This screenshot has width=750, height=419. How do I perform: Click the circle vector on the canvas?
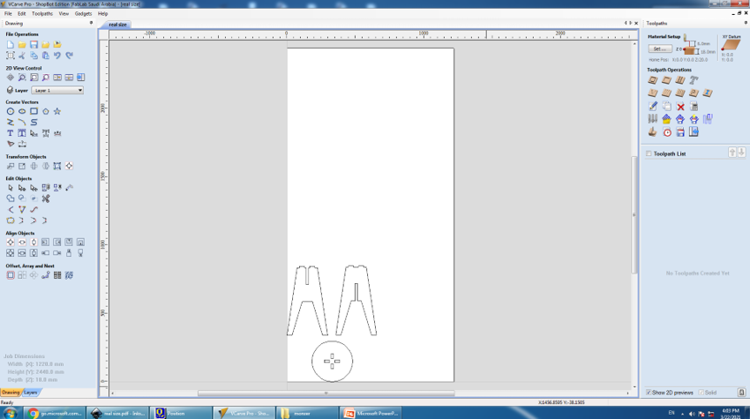click(333, 361)
